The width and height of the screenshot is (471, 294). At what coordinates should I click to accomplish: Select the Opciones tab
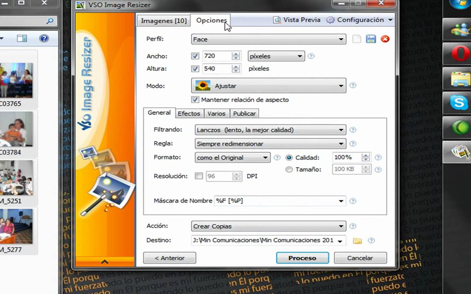click(x=211, y=20)
